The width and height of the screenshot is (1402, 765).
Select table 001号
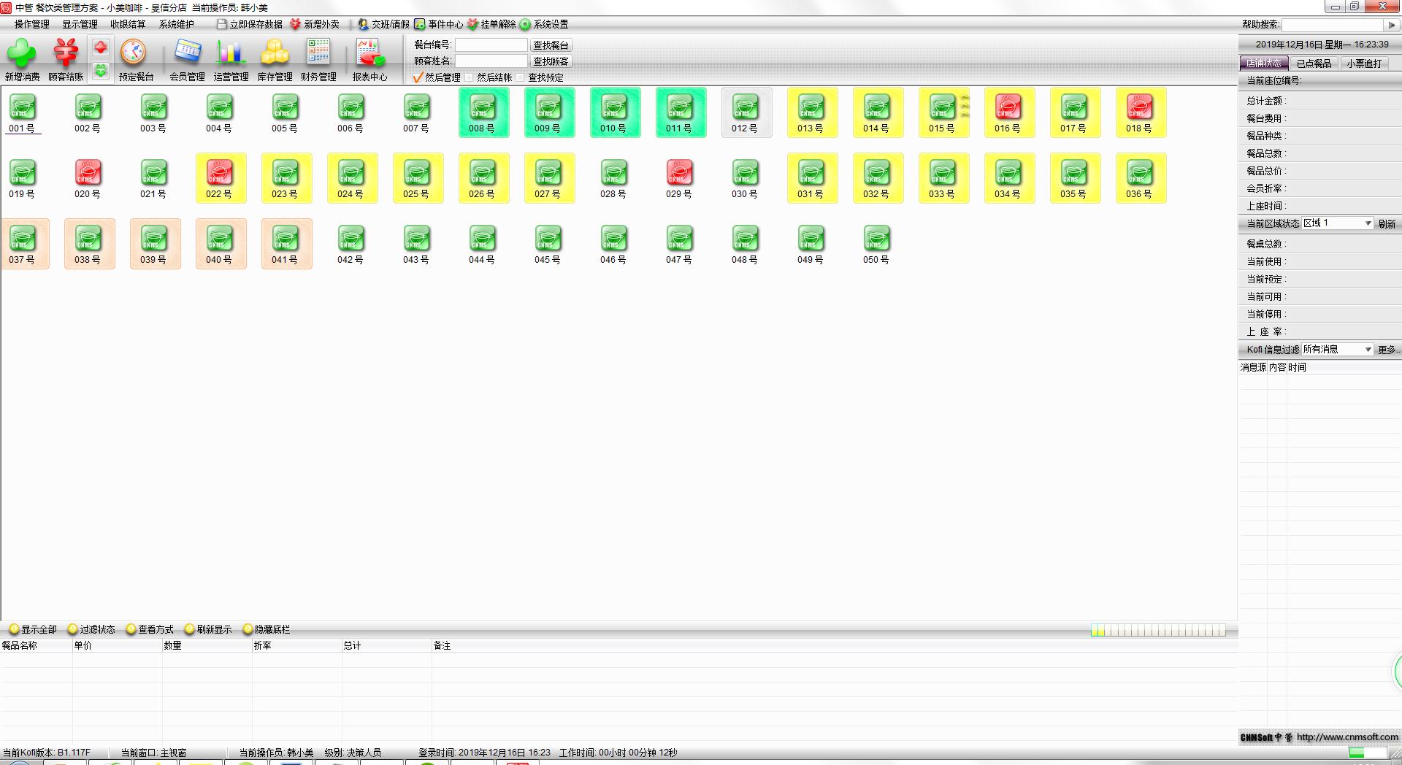coord(23,113)
